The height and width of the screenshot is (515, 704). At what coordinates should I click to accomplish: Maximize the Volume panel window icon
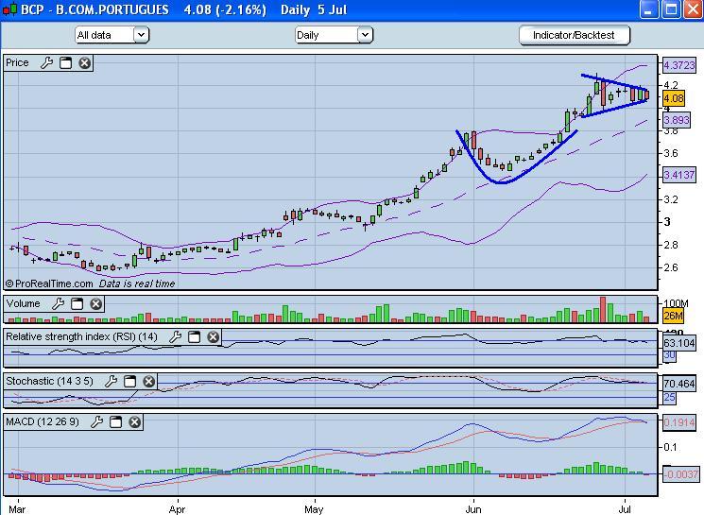(77, 304)
